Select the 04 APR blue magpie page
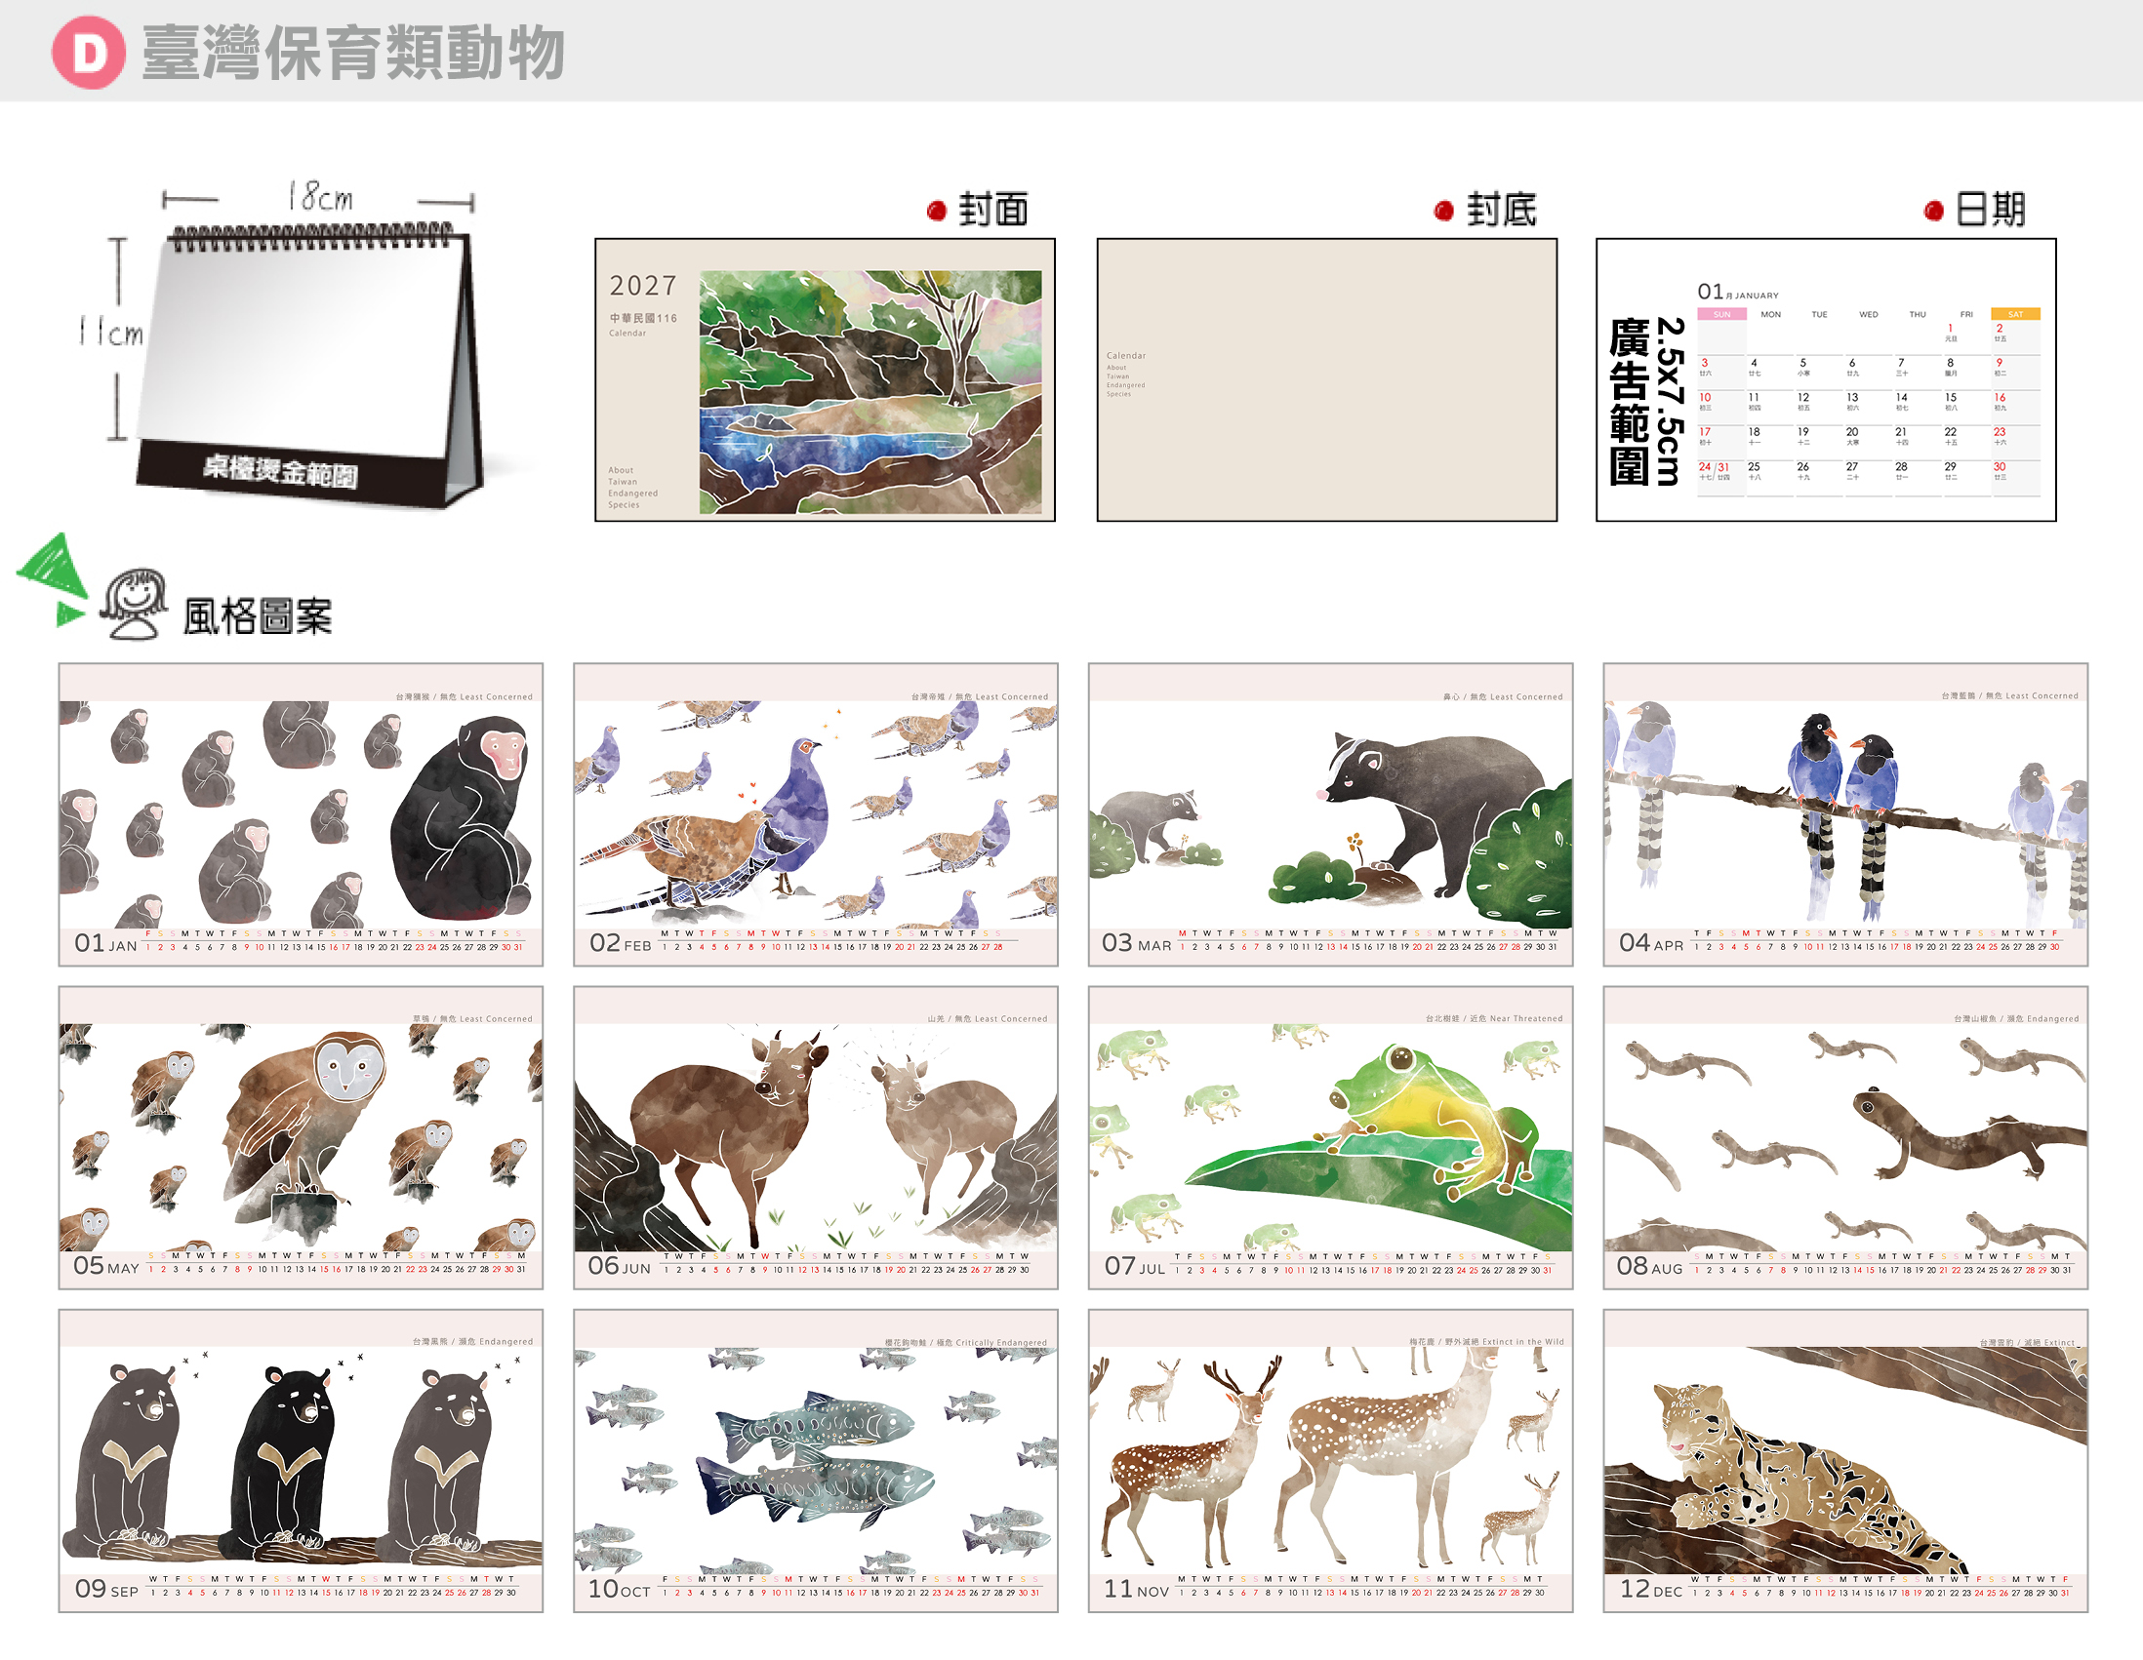This screenshot has height=1660, width=2143. pyautogui.click(x=1845, y=814)
